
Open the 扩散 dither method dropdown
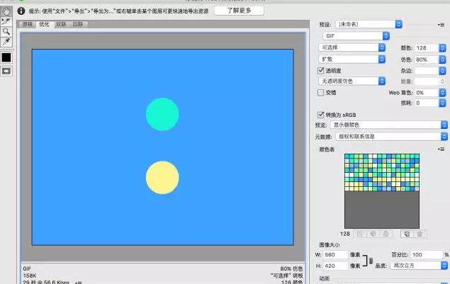click(x=351, y=59)
